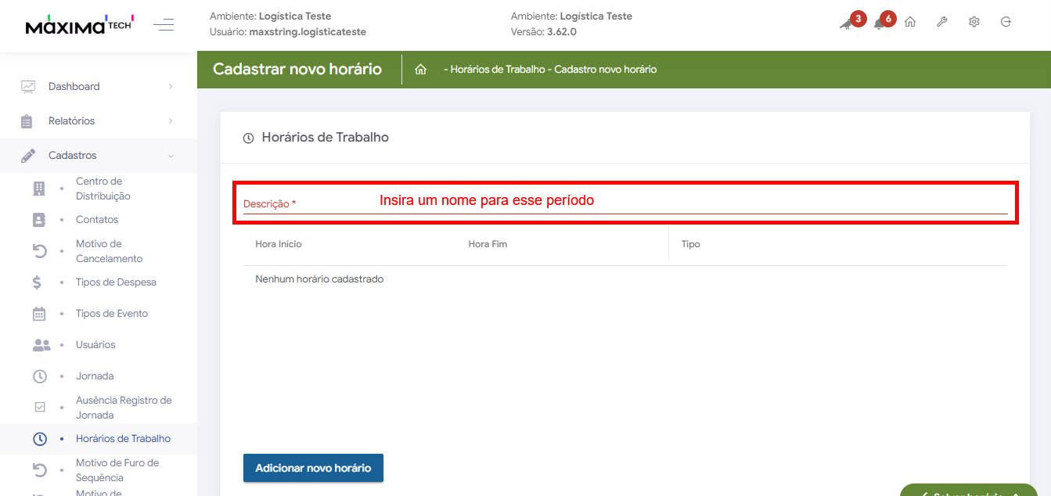Viewport: 1051px width, 496px height.
Task: Click the Tipos de Evento calendar icon
Action: tap(39, 314)
